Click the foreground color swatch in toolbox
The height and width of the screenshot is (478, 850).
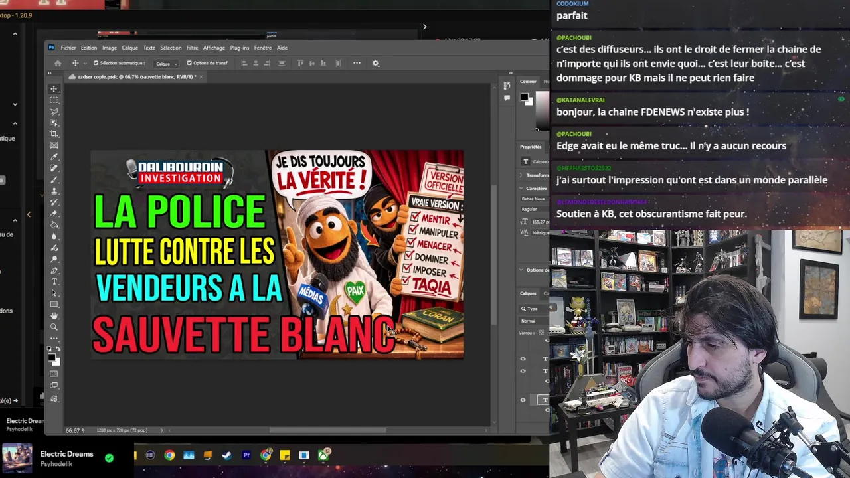(x=52, y=357)
